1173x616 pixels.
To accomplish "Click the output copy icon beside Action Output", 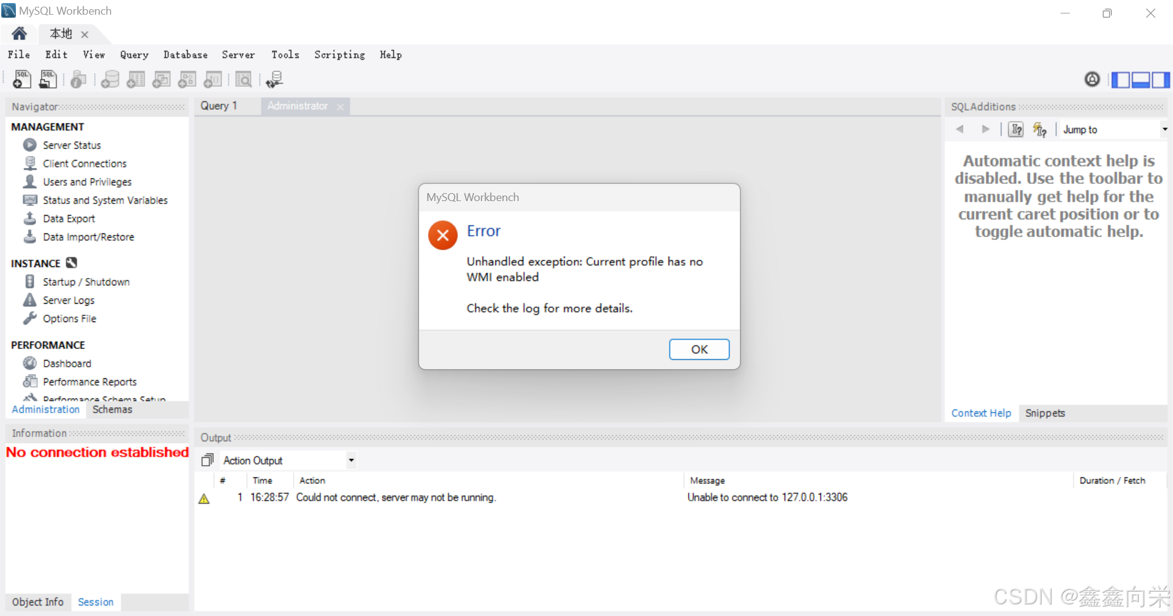I will pyautogui.click(x=208, y=460).
